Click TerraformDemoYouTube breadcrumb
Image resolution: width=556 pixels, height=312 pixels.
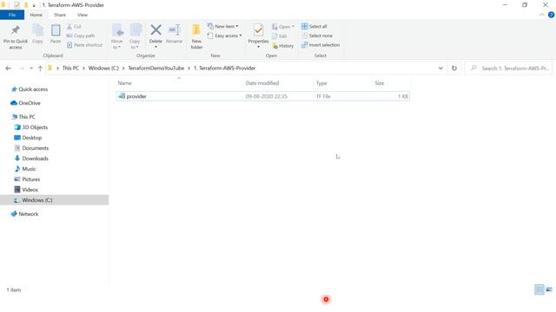click(156, 68)
